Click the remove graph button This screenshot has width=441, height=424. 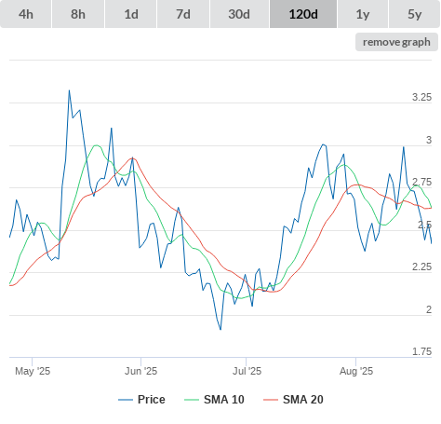(x=396, y=42)
